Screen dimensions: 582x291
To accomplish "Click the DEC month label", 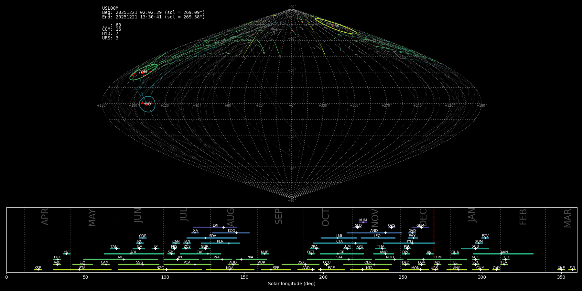I will point(423,217).
